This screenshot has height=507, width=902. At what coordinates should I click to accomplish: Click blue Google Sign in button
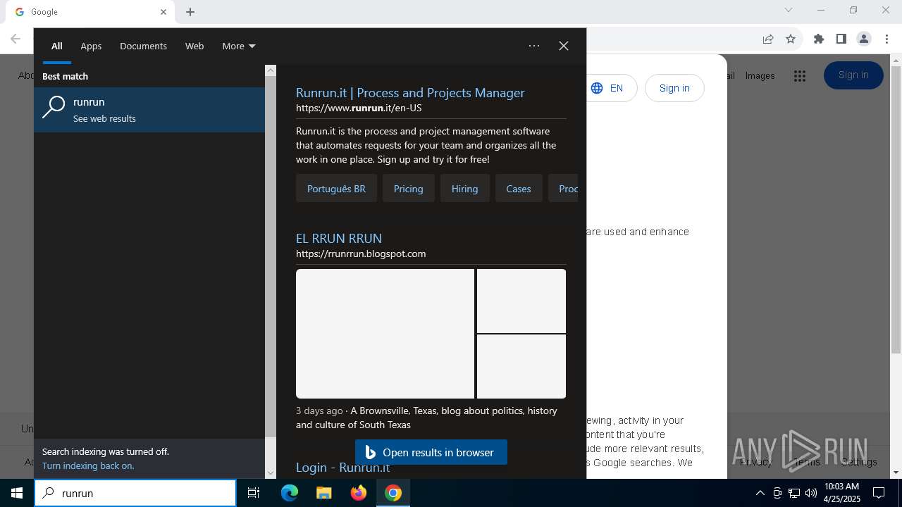tap(853, 75)
